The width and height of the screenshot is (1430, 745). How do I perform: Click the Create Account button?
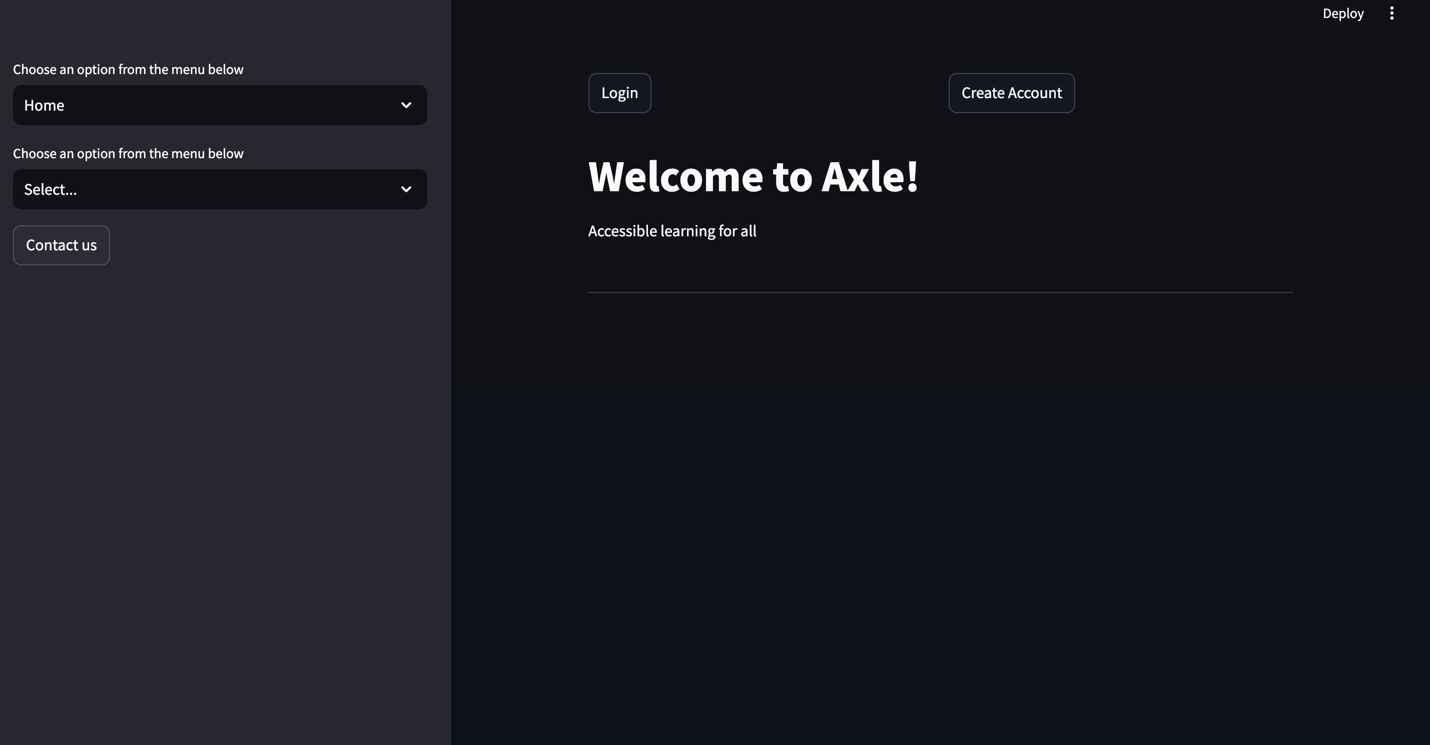click(x=1011, y=93)
